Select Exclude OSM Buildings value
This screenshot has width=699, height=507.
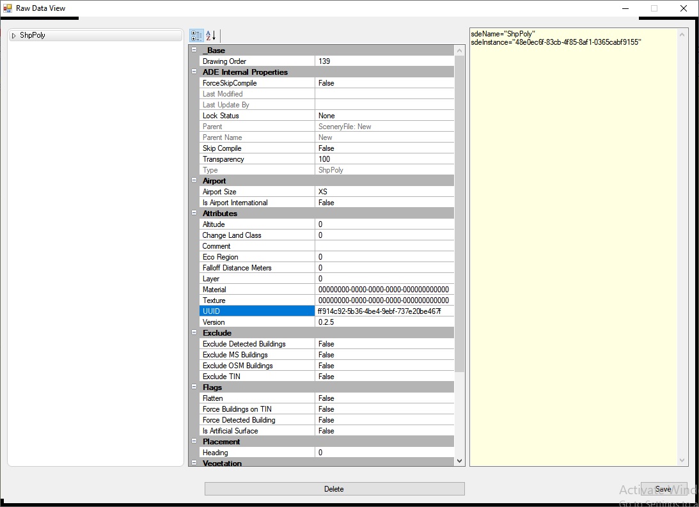coord(384,366)
